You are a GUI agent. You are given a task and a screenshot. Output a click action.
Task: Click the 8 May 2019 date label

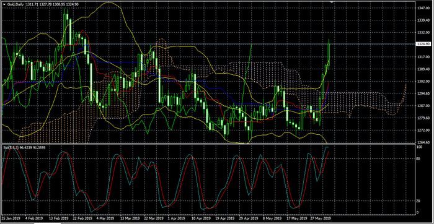coord(272,218)
